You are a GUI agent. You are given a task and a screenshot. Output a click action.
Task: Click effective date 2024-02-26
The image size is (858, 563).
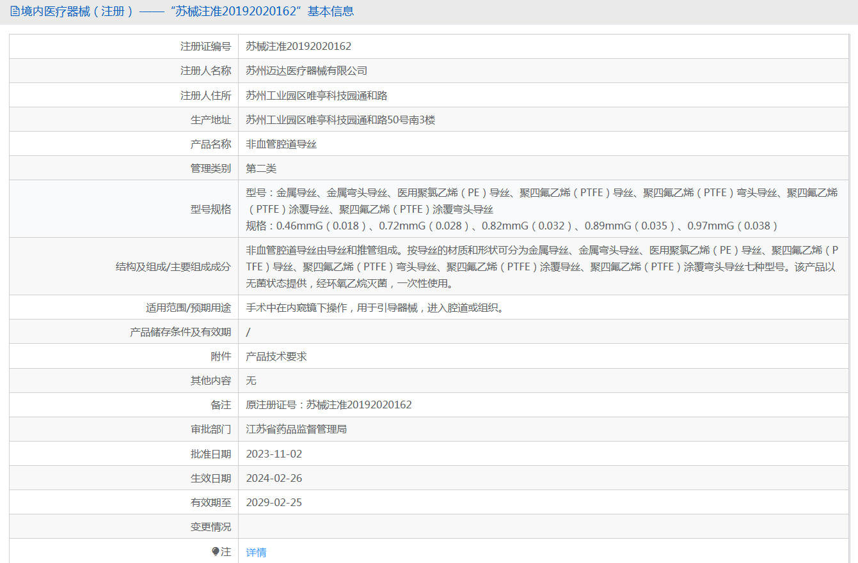[274, 478]
